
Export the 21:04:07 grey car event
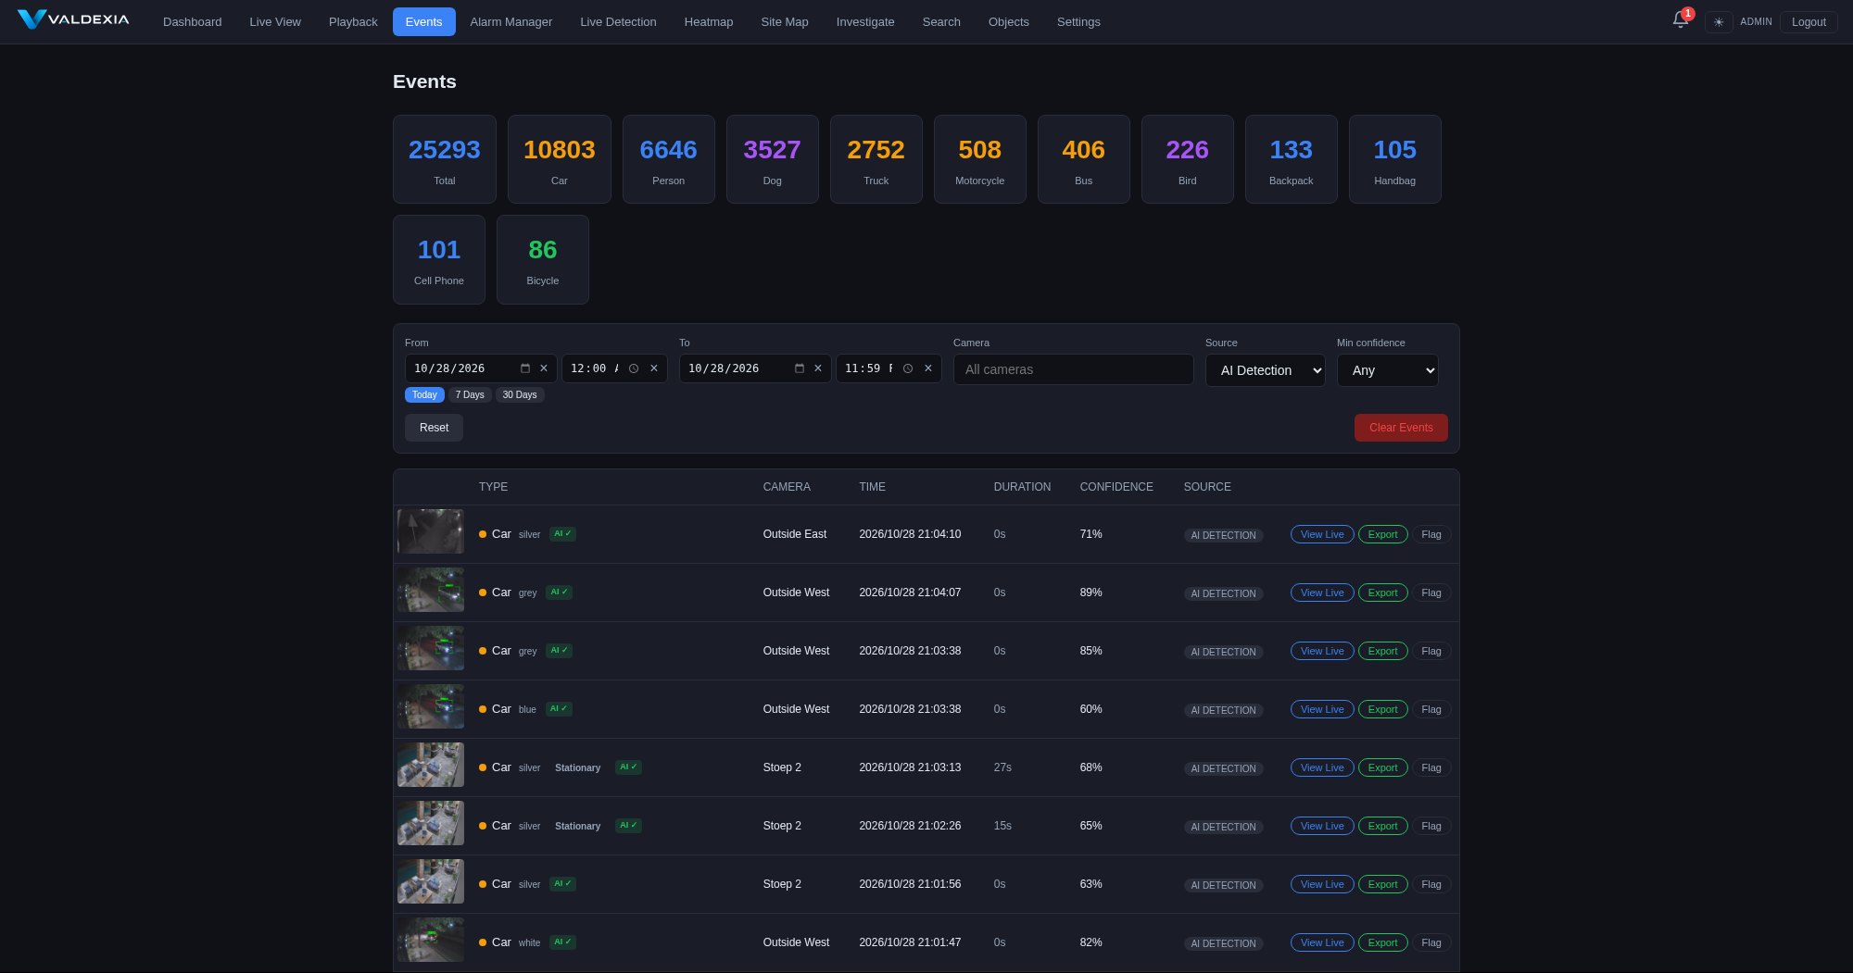coord(1382,593)
